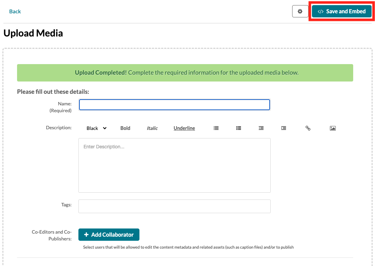Toggle Italic formatting
This screenshot has height=266, width=375.
(152, 128)
